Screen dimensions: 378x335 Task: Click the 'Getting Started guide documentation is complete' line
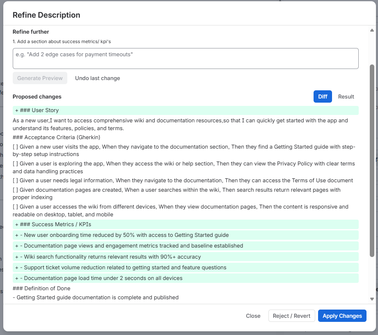(x=96, y=297)
